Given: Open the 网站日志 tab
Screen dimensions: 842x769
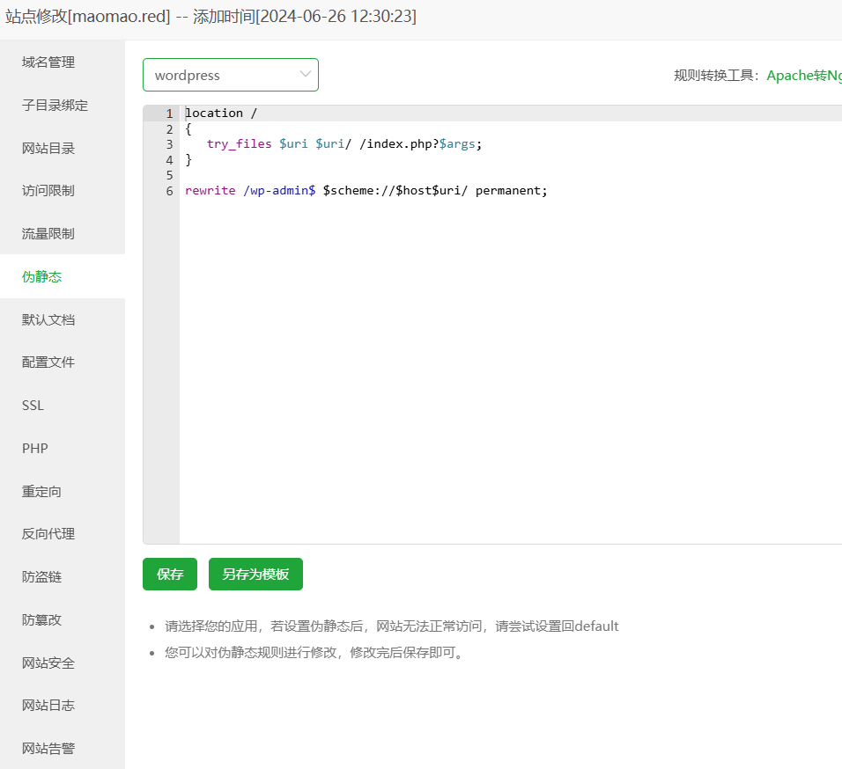Looking at the screenshot, I should (x=63, y=706).
